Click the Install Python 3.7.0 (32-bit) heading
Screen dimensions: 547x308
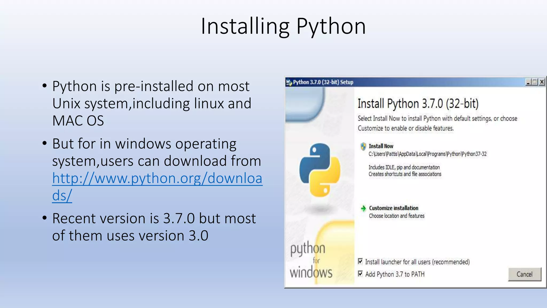tap(418, 104)
